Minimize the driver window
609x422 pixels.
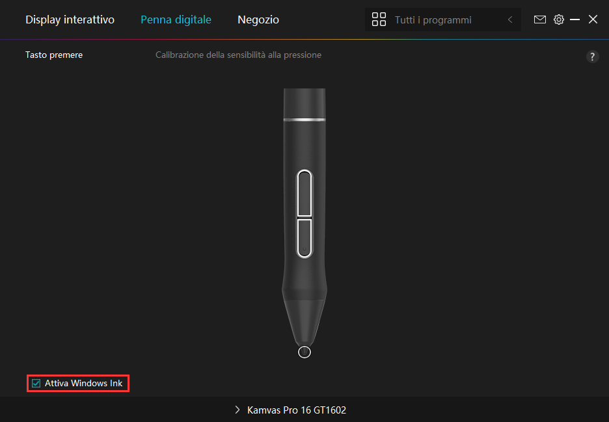coord(575,20)
